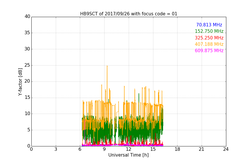Viewport: 251px width, 167px height.
Task: Click the "Y-factor [dB]" axis label
Action: pyautogui.click(x=20, y=82)
